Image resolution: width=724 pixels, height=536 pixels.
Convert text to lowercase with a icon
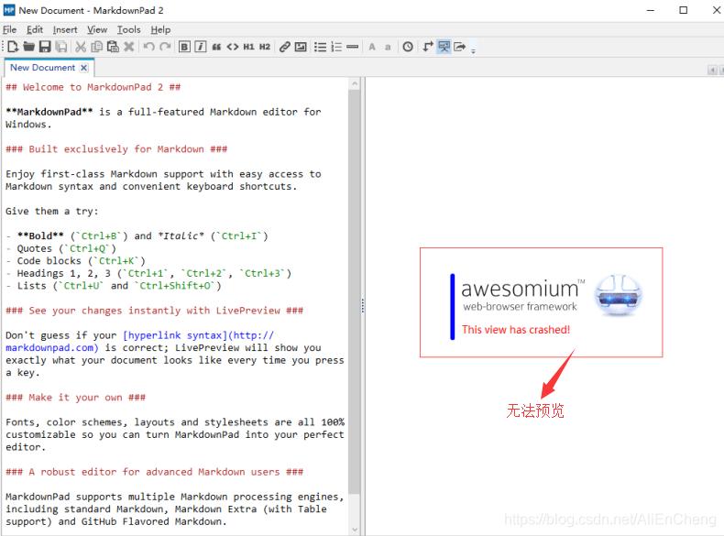[x=388, y=47]
